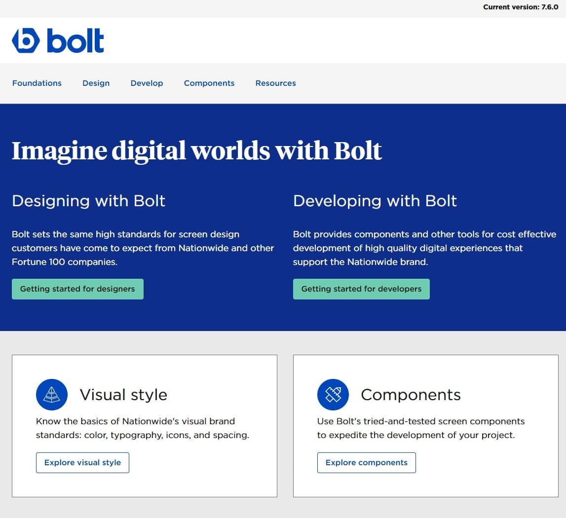Click the pencil and ruler Components icon
Screen dimensions: 566x518
pos(333,395)
